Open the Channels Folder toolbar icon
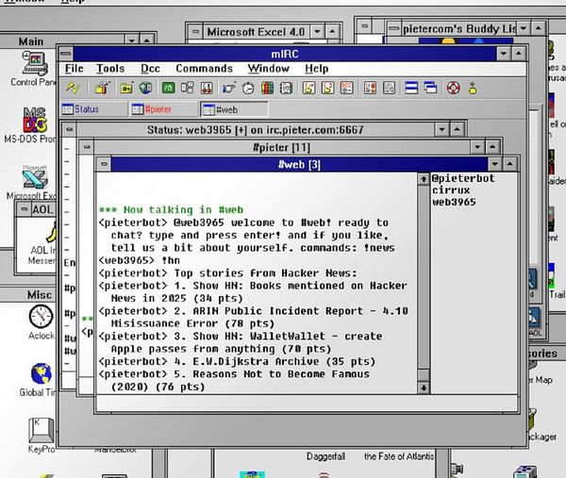This screenshot has width=566, height=478. (126, 88)
